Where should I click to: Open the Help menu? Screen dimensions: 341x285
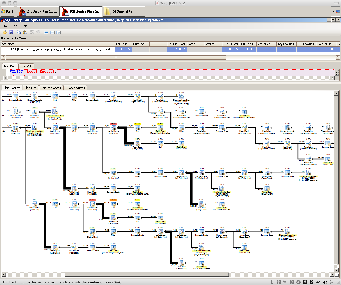(x=25, y=26)
